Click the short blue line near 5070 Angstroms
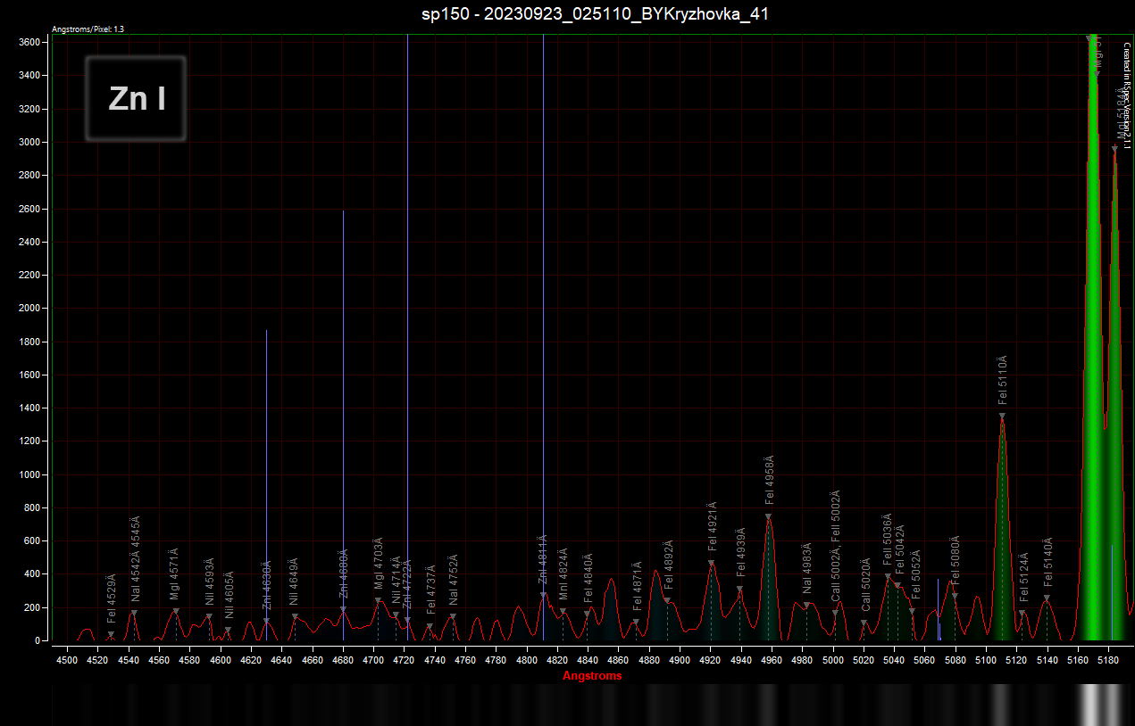This screenshot has height=726, width=1135. pyautogui.click(x=939, y=610)
